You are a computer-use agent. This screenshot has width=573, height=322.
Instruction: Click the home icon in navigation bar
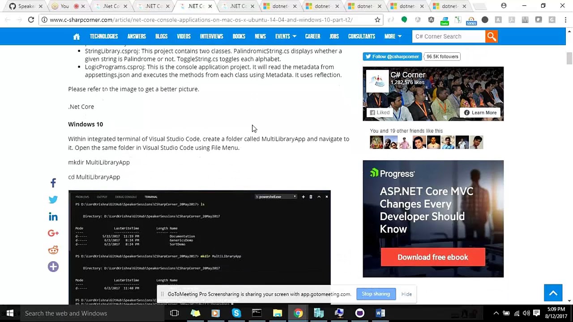tap(77, 37)
